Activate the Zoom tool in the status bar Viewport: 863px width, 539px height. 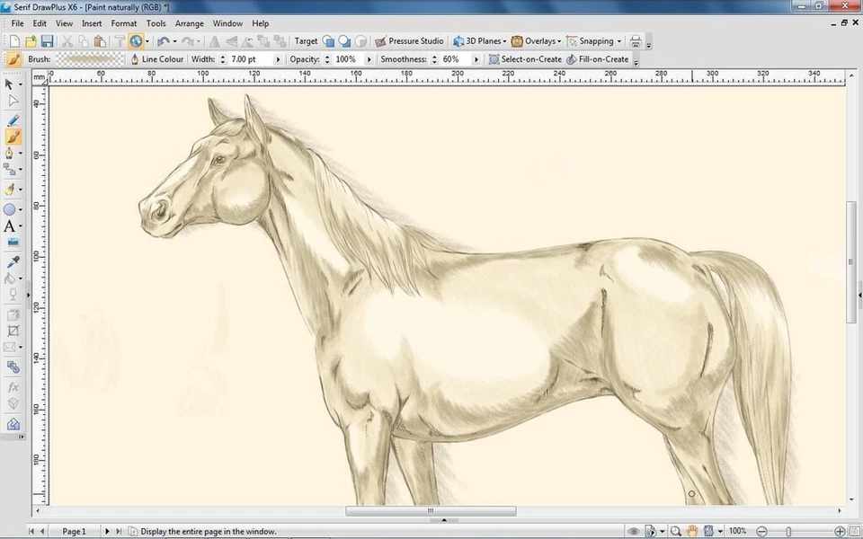coord(675,531)
